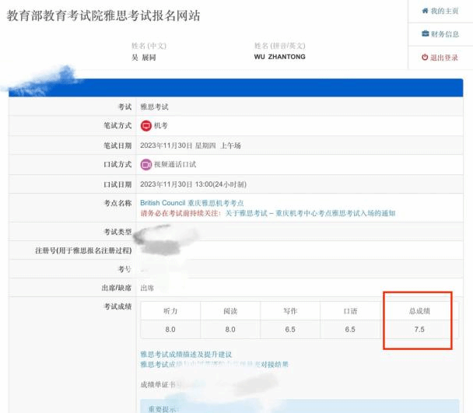Click the home icon beside 我的主页
Image resolution: width=473 pixels, height=413 pixels.
click(425, 11)
